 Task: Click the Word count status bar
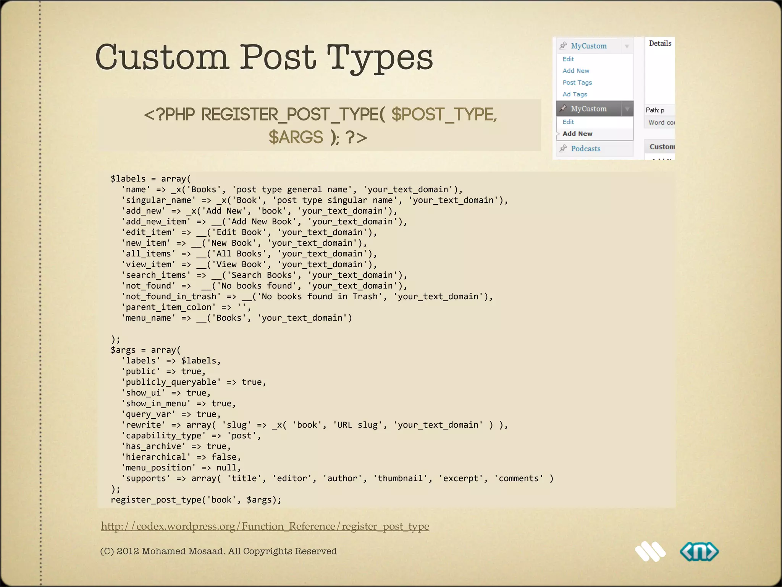tap(661, 122)
